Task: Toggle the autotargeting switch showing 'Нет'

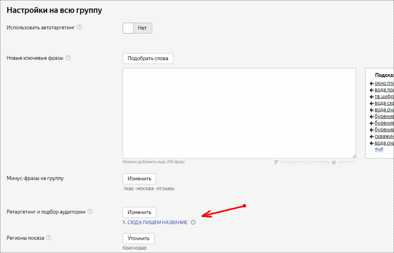Action: click(137, 28)
